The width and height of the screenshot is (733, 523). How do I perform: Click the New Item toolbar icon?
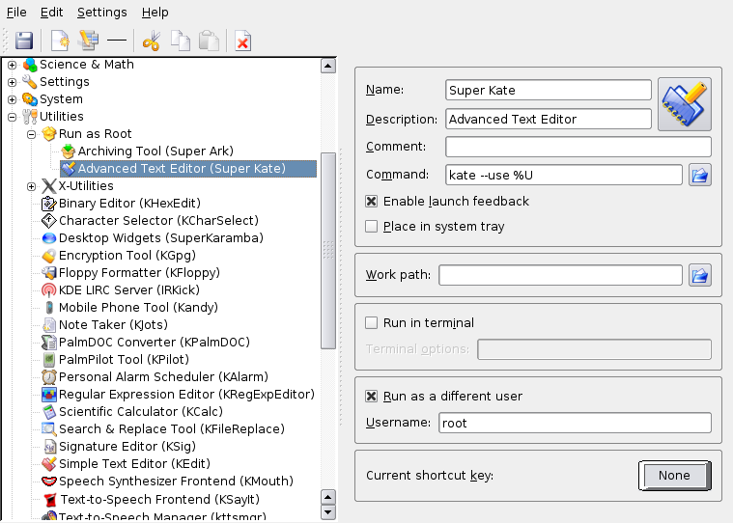[x=60, y=41]
